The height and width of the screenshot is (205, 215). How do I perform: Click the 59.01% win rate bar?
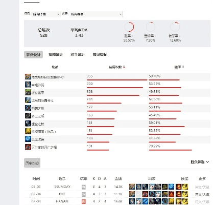(x=166, y=127)
